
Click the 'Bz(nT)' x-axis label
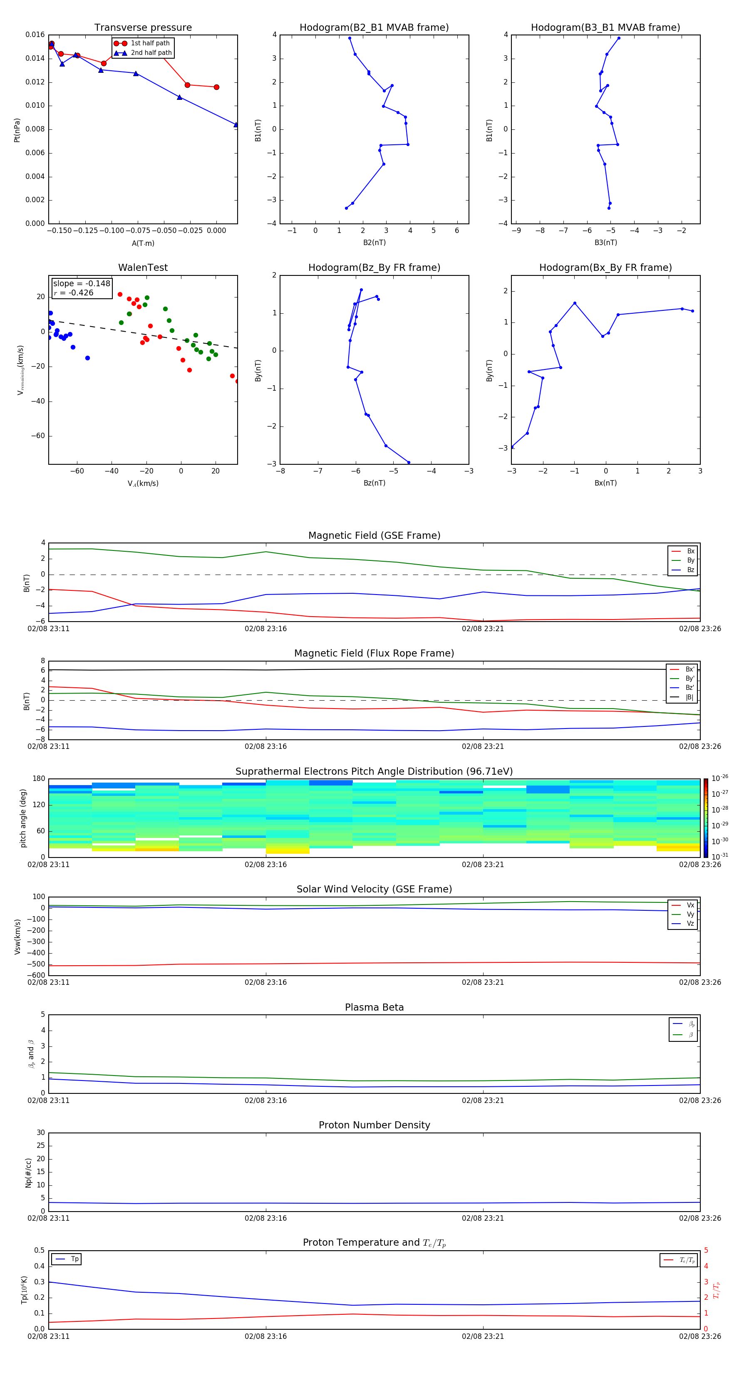click(374, 483)
